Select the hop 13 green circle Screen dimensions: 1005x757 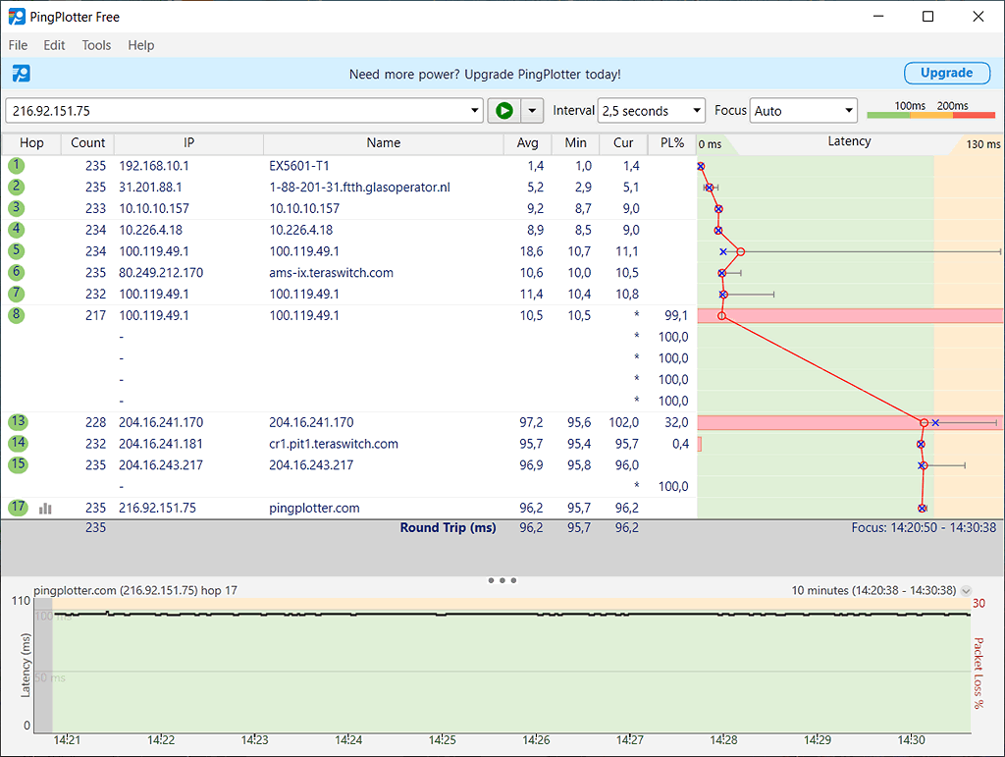18,422
